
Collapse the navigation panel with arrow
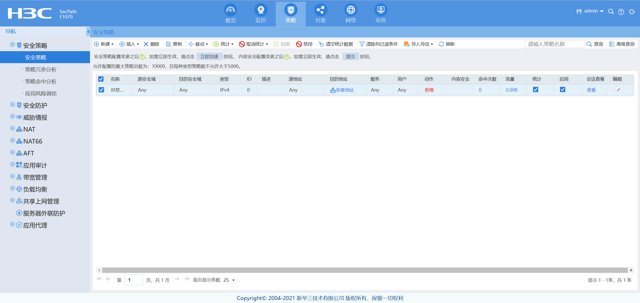tap(88, 31)
